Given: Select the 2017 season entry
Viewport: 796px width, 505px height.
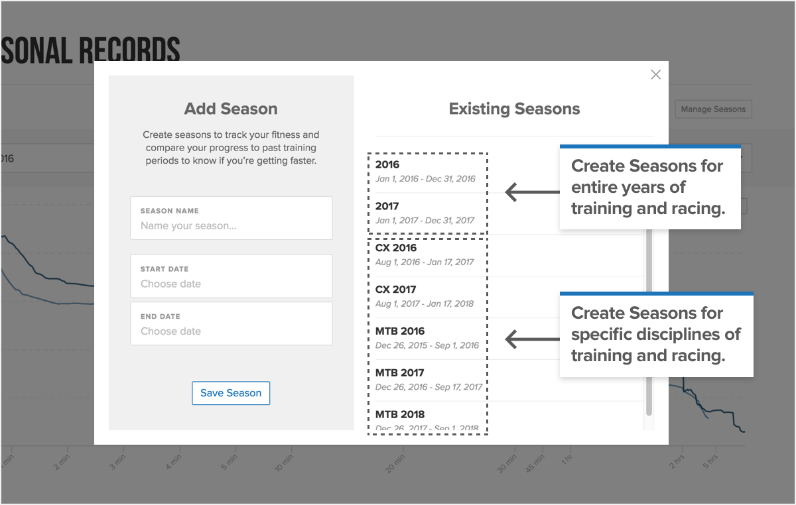Looking at the screenshot, I should [x=509, y=213].
